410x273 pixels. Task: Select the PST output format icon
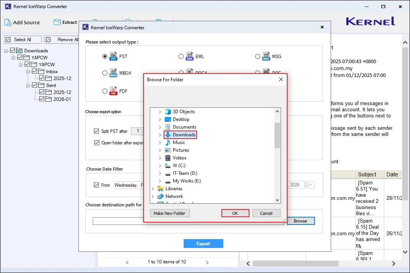114,56
